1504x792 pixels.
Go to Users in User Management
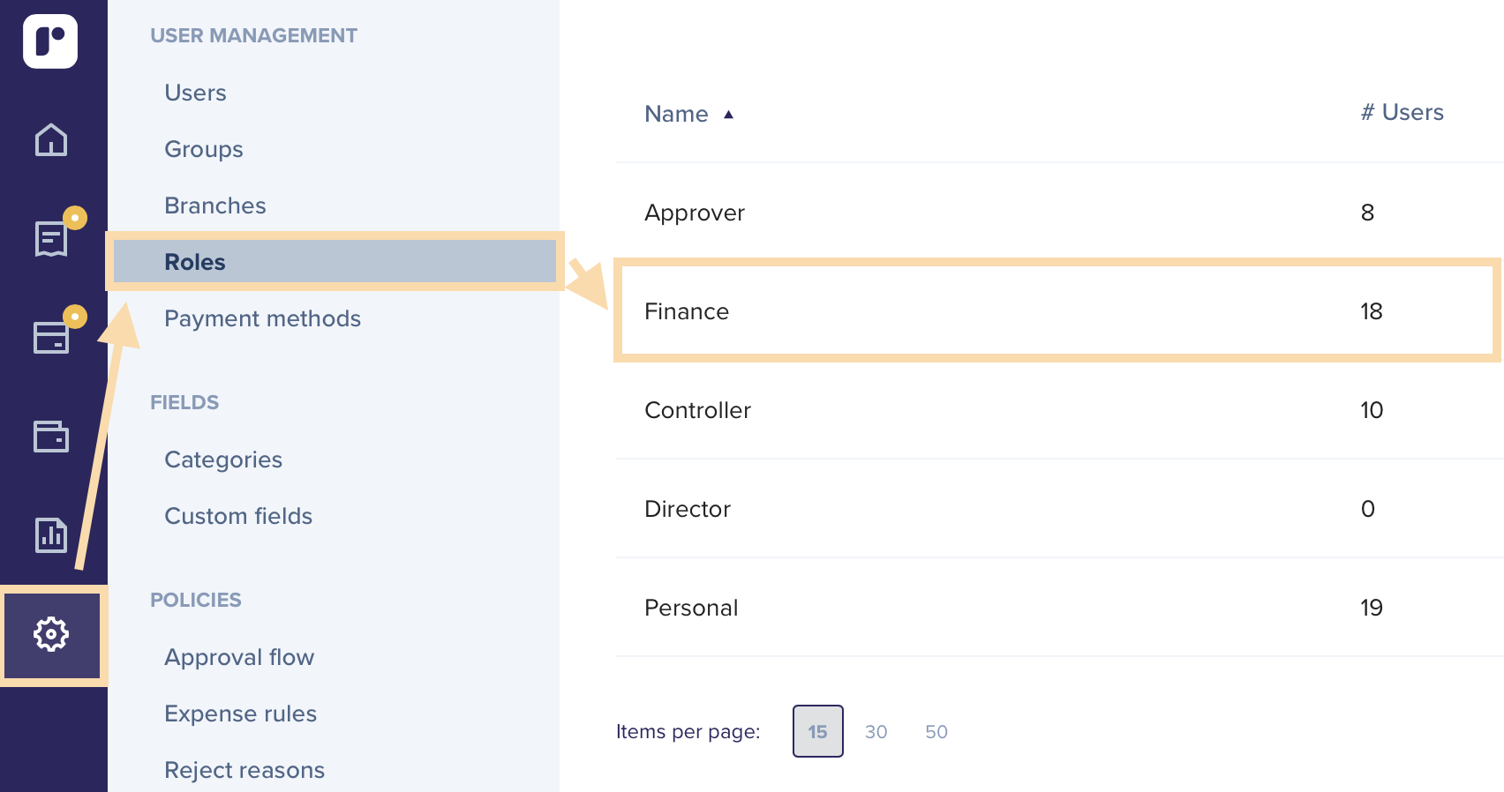click(195, 93)
